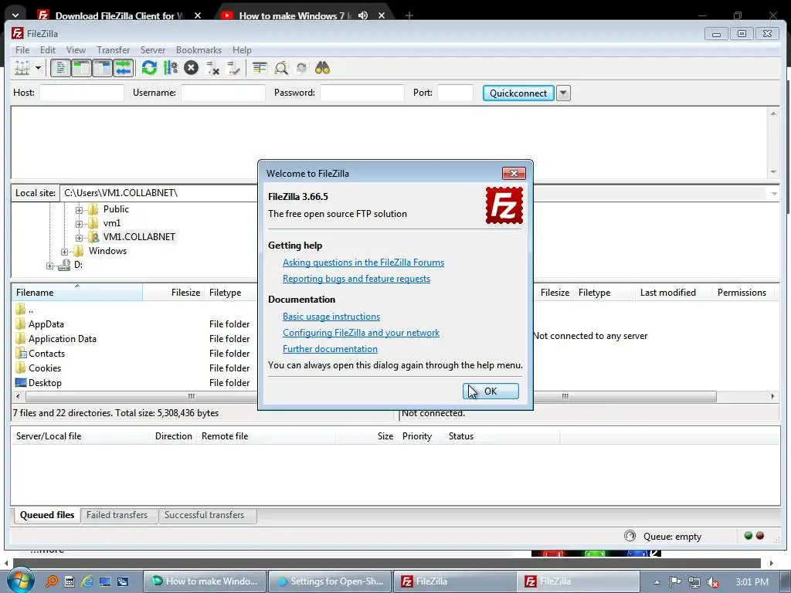Click the binoculars file search icon
791x593 pixels.
(x=322, y=68)
